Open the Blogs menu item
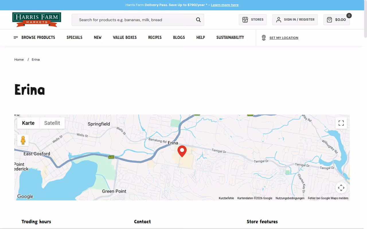Screen dimensions: 367x229 tap(179, 37)
